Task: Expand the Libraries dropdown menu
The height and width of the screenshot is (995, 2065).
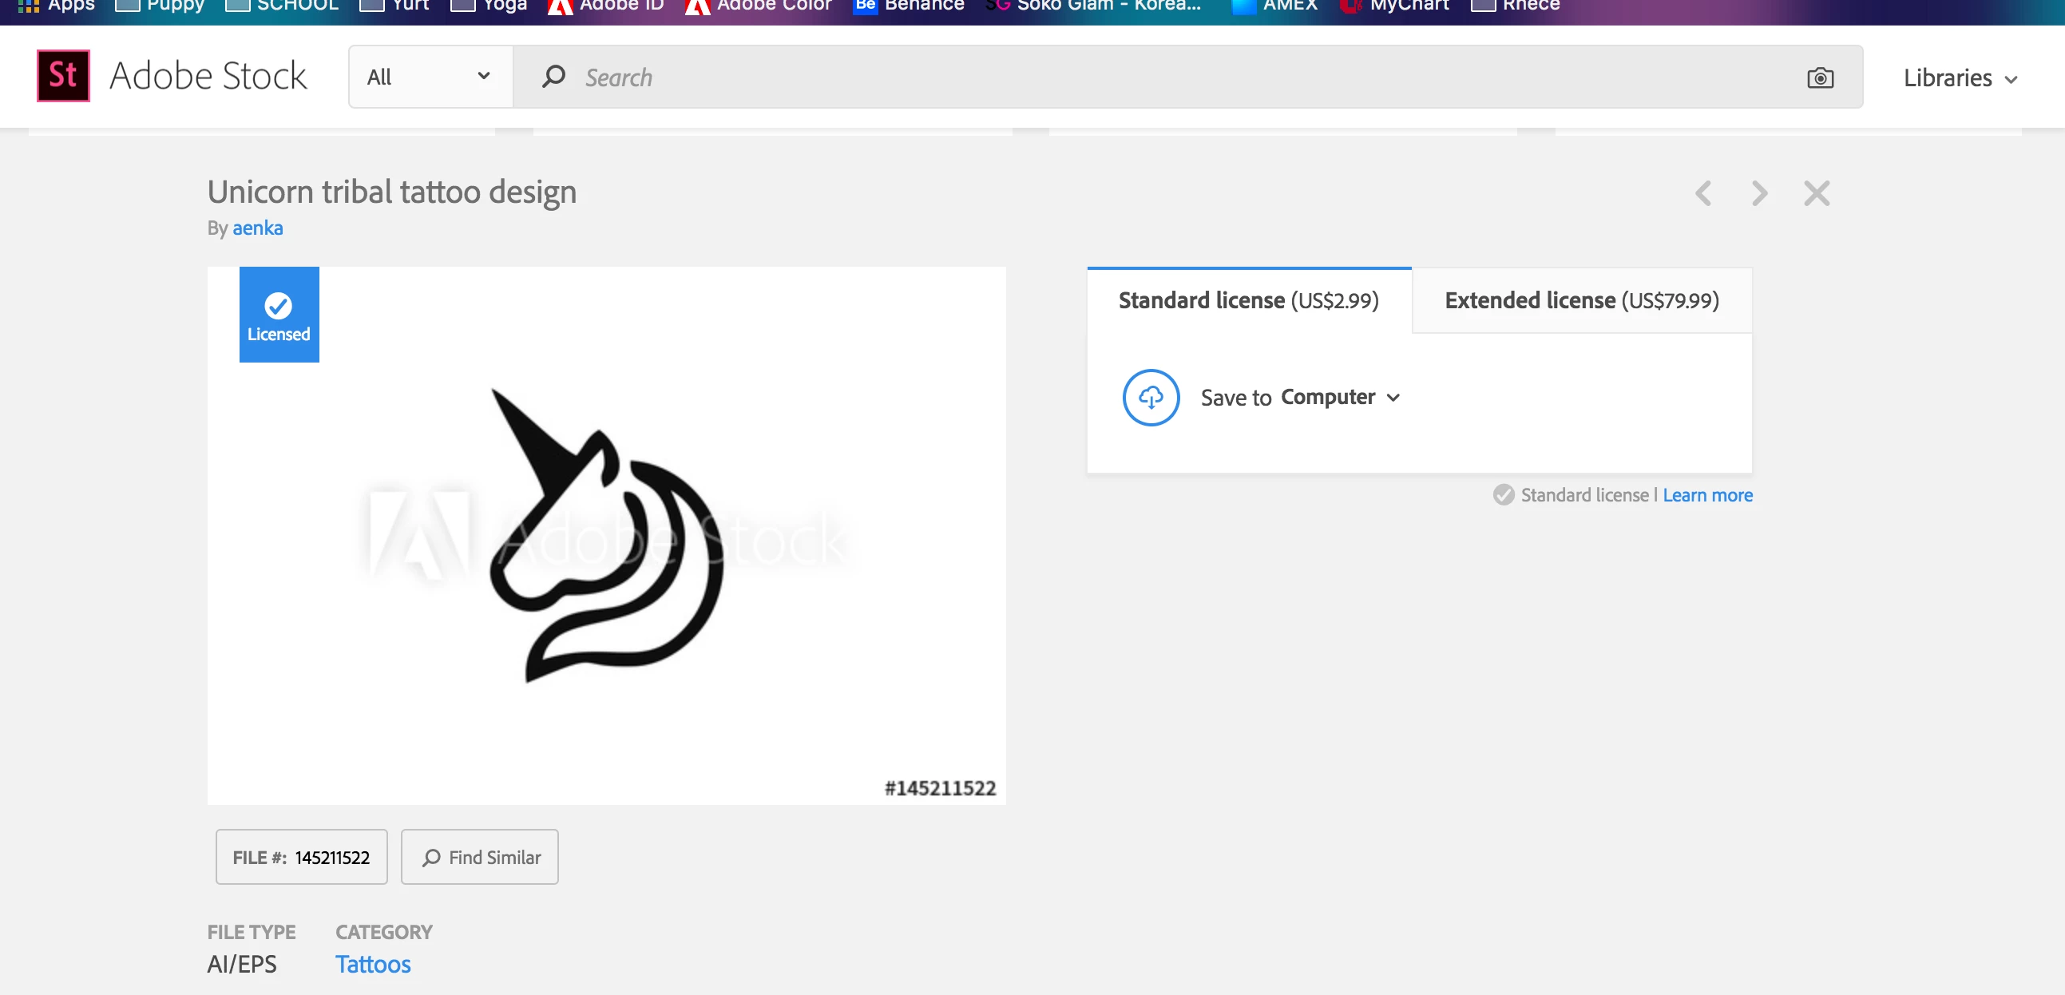Action: coord(1959,78)
